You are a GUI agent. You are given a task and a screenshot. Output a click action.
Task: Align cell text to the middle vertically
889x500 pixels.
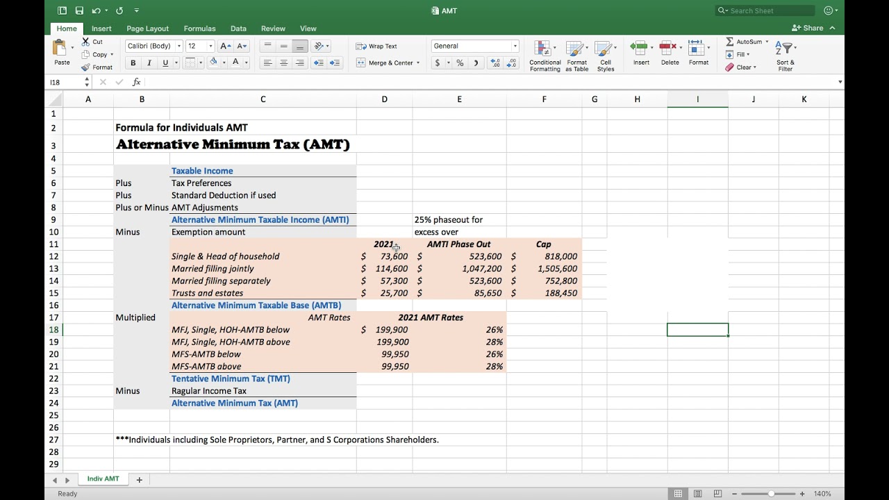pos(283,46)
